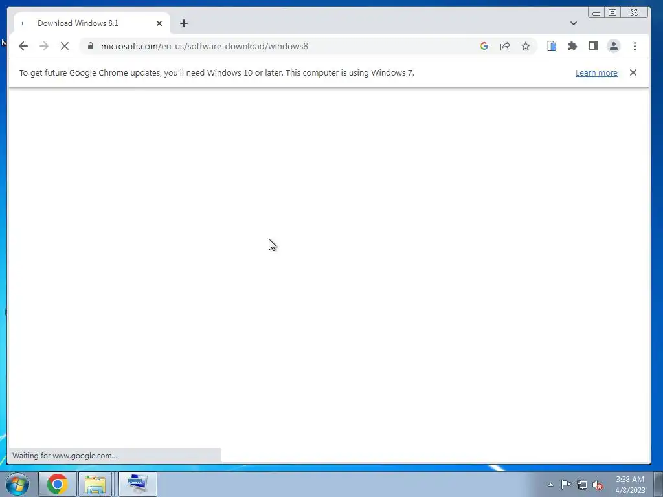Click the Chrome taskbar icon

click(x=58, y=484)
